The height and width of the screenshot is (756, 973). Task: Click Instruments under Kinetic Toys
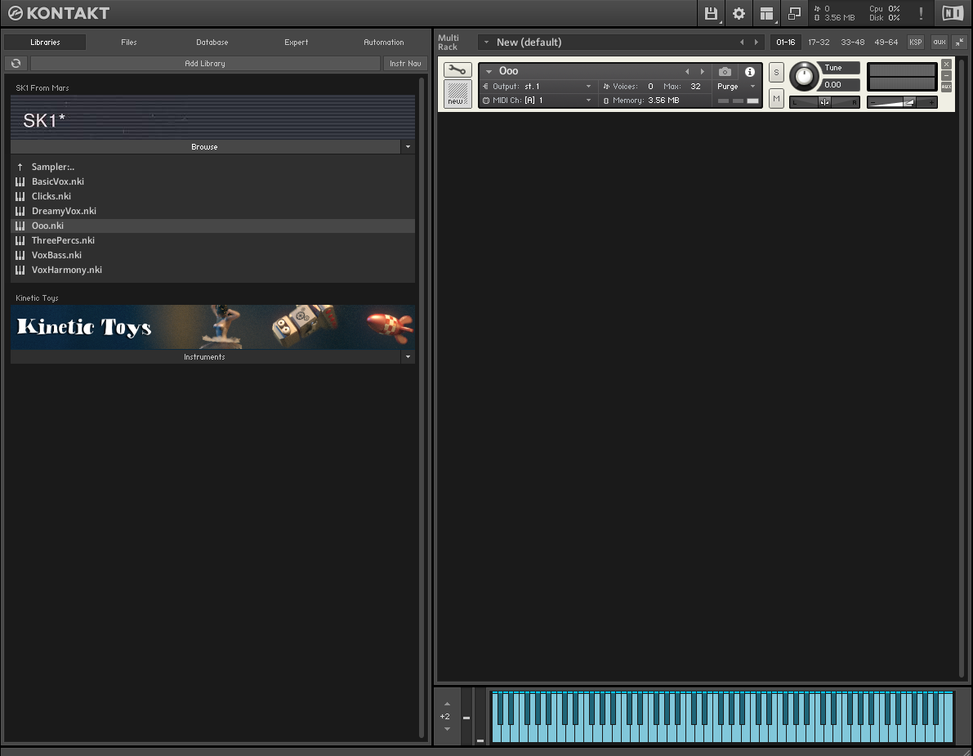(205, 357)
